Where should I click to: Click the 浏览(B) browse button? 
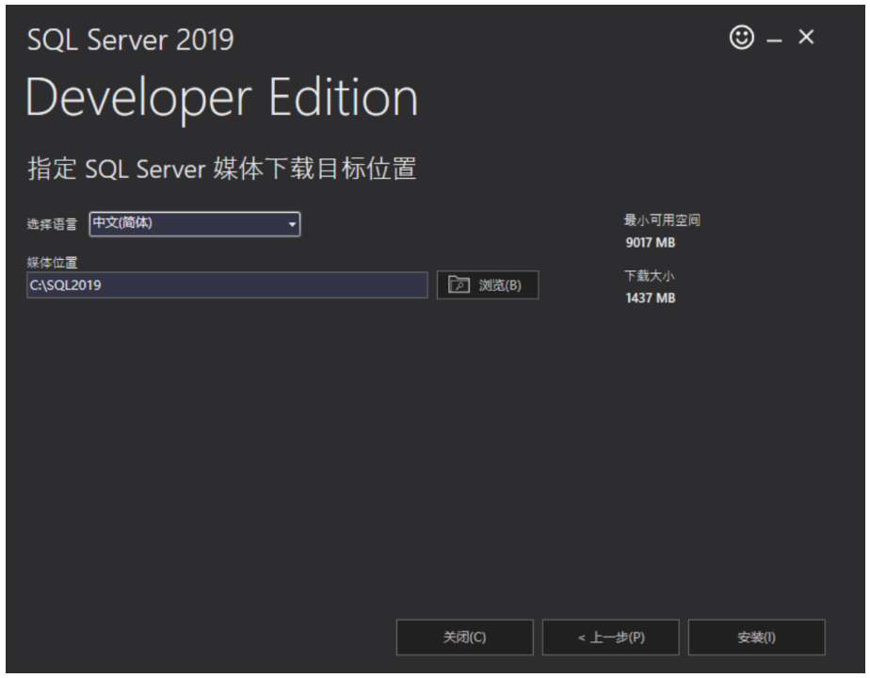(x=488, y=285)
